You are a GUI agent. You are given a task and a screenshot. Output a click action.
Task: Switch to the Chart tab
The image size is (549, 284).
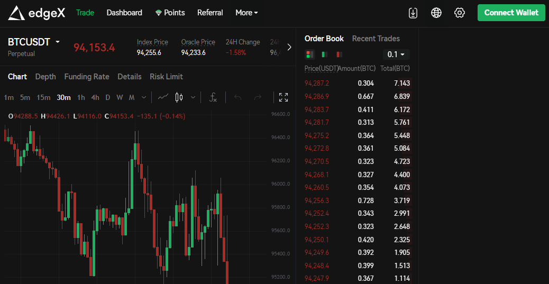coord(17,77)
